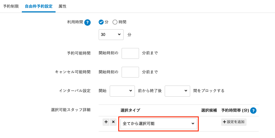This screenshot has height=138, width=275.
Task: Click the 選択候補 column header
Action: [x=209, y=110]
